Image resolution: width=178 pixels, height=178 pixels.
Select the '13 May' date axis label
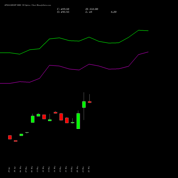[x=49, y=169]
